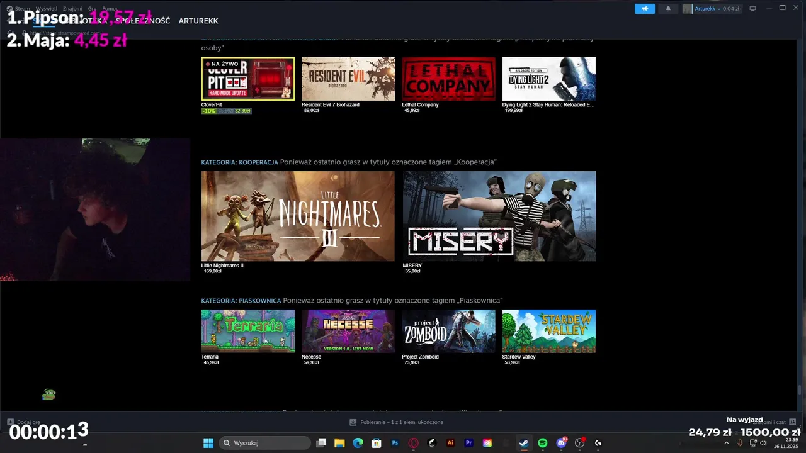Open the Gry menu
The width and height of the screenshot is (806, 453).
point(92,9)
